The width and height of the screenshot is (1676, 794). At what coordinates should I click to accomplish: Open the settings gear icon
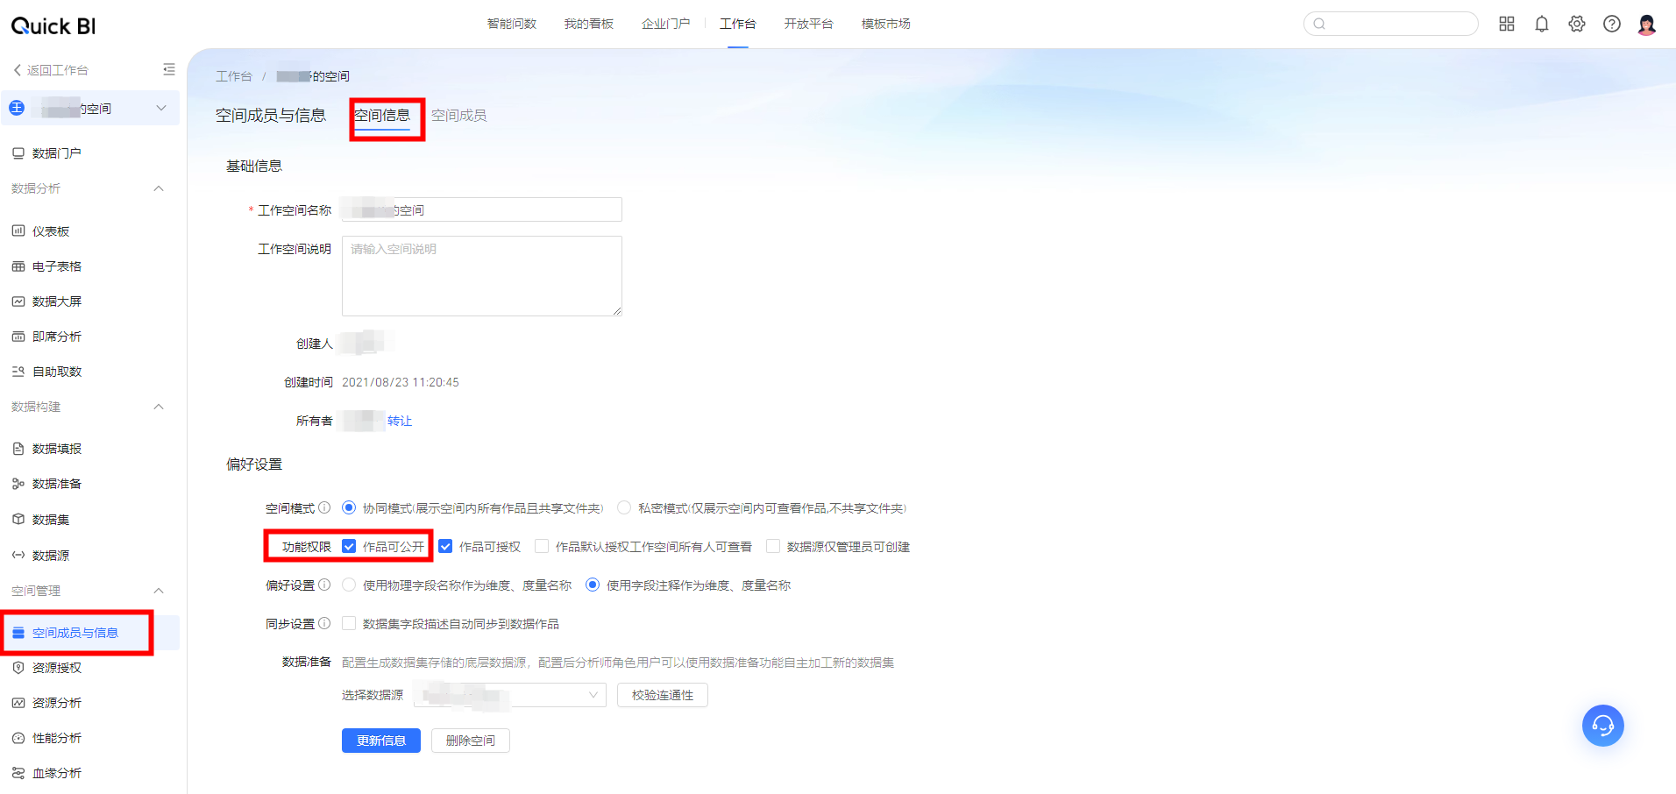[1576, 25]
